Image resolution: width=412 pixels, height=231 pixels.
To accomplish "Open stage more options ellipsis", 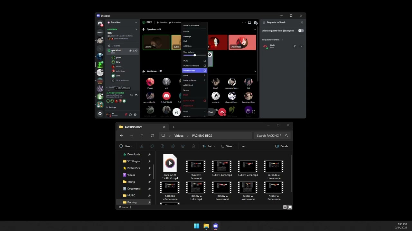I will 244,22.
